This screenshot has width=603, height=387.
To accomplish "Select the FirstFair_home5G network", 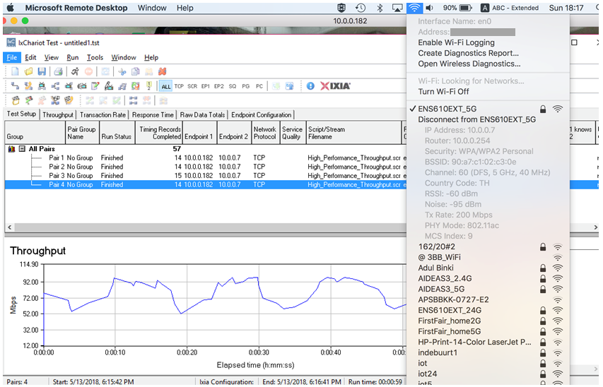I will [488, 331].
